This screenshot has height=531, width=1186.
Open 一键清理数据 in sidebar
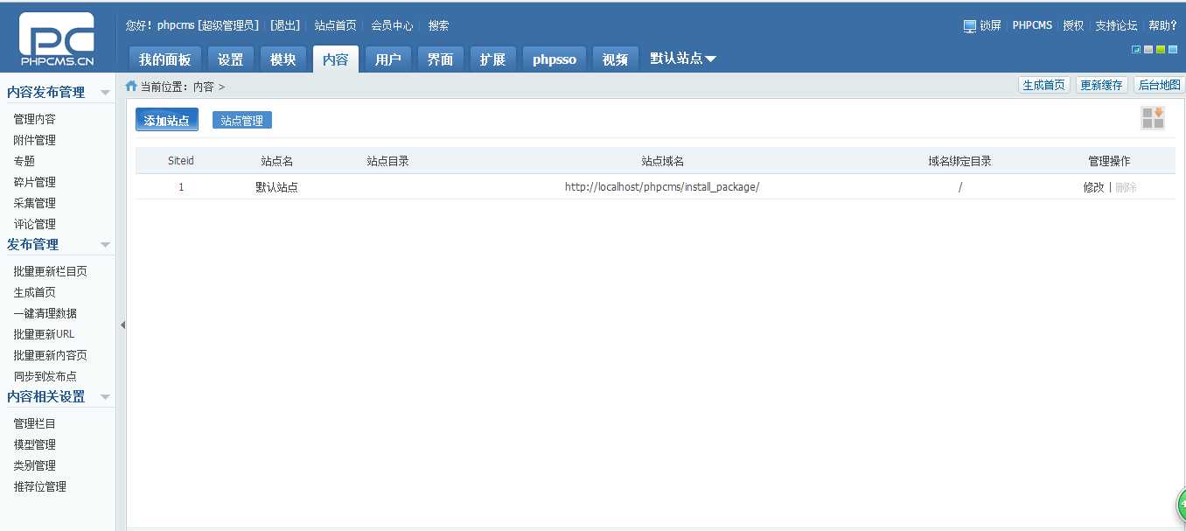click(x=45, y=314)
